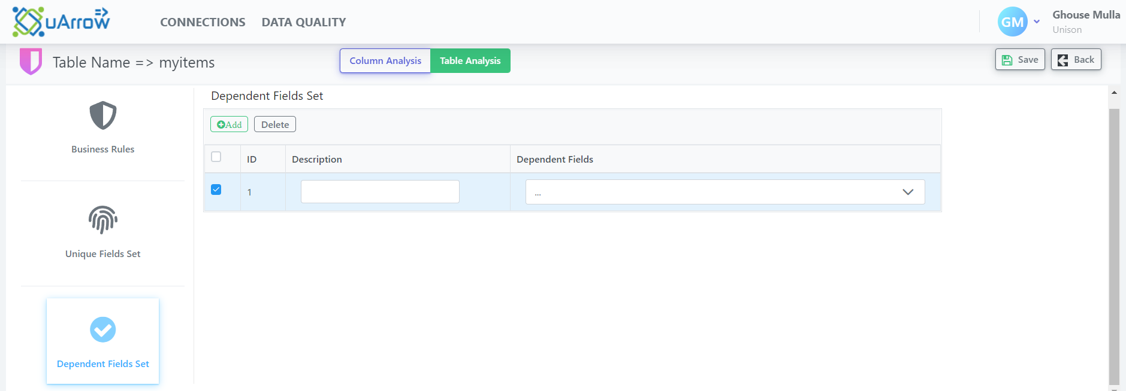The width and height of the screenshot is (1126, 391).
Task: Open the Unique Fields Set label
Action: 103,254
